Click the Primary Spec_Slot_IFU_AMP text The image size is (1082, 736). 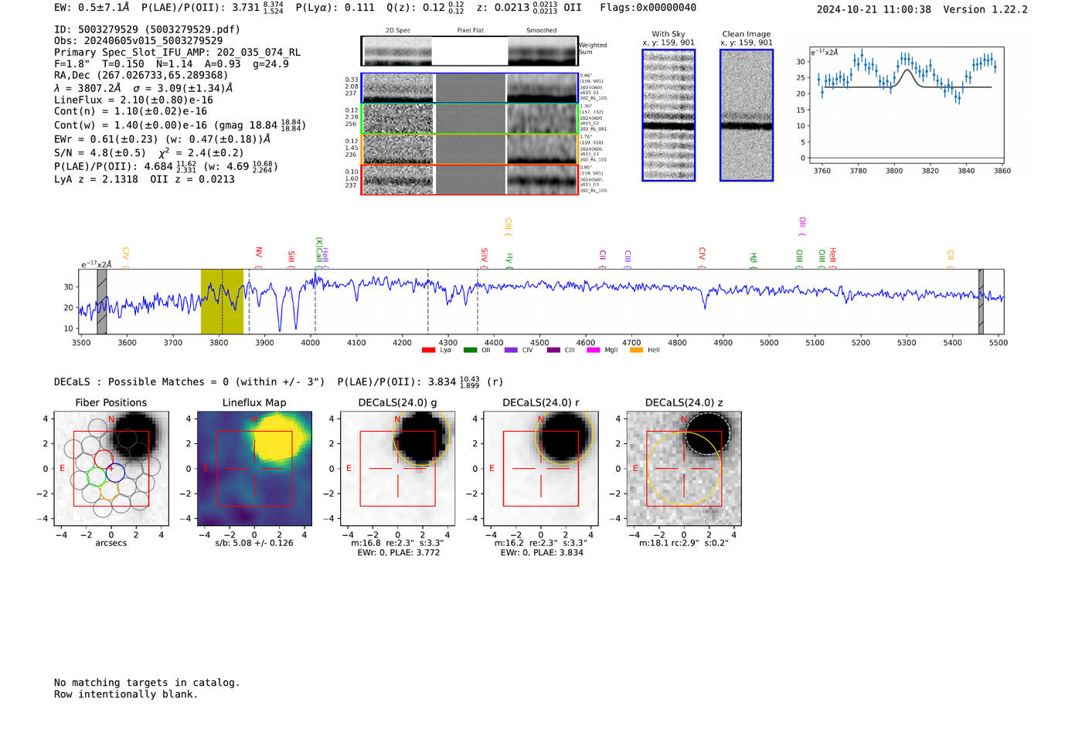(x=177, y=53)
